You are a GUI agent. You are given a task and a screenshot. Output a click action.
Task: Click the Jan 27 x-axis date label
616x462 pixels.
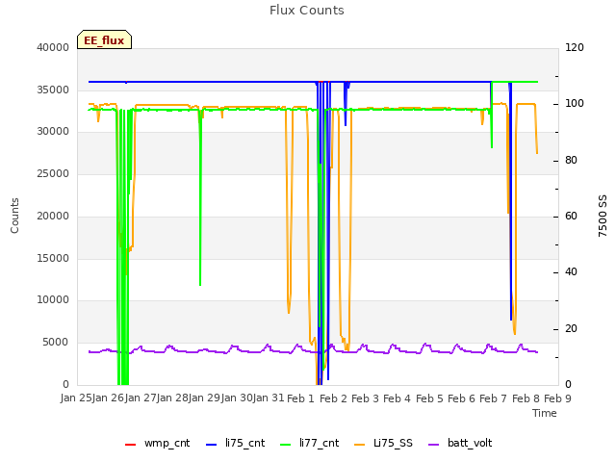click(141, 398)
